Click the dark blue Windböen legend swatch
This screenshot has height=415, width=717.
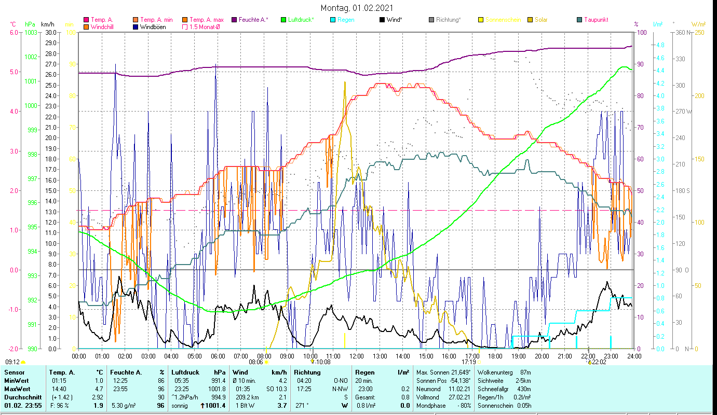[x=136, y=26]
